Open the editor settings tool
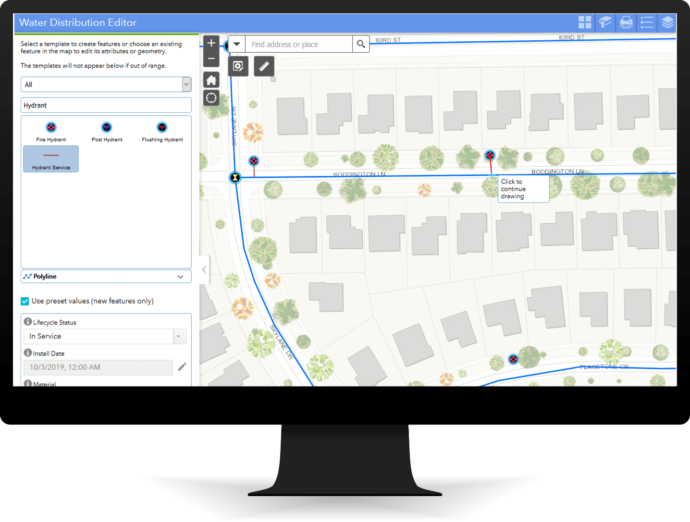The height and width of the screenshot is (522, 690). pos(238,66)
